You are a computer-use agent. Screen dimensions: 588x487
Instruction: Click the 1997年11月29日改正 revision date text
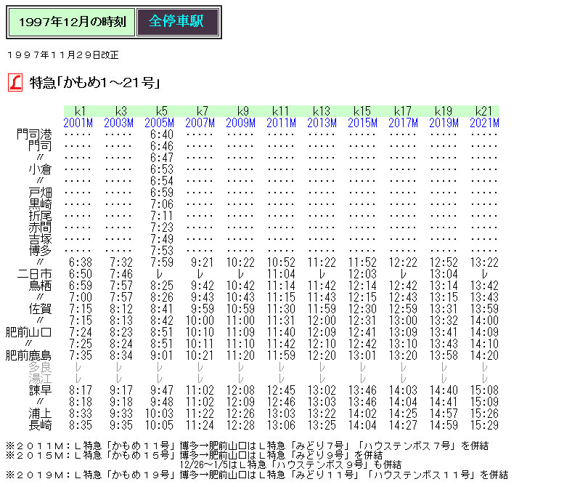tap(62, 55)
